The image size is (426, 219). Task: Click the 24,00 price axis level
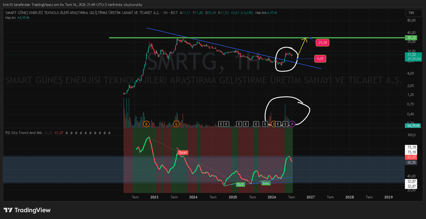[x=411, y=42]
